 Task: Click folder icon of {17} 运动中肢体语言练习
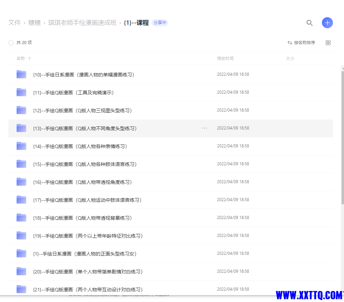[x=21, y=200]
